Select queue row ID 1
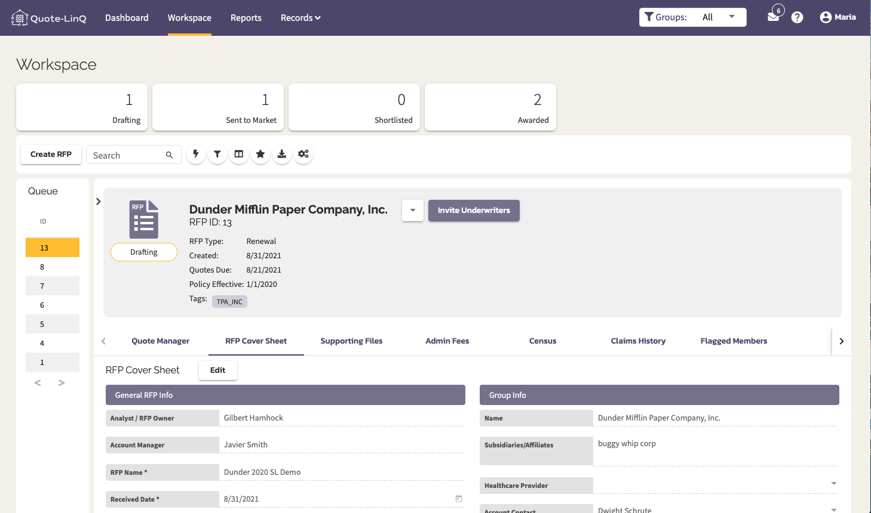The image size is (871, 513). [x=53, y=362]
